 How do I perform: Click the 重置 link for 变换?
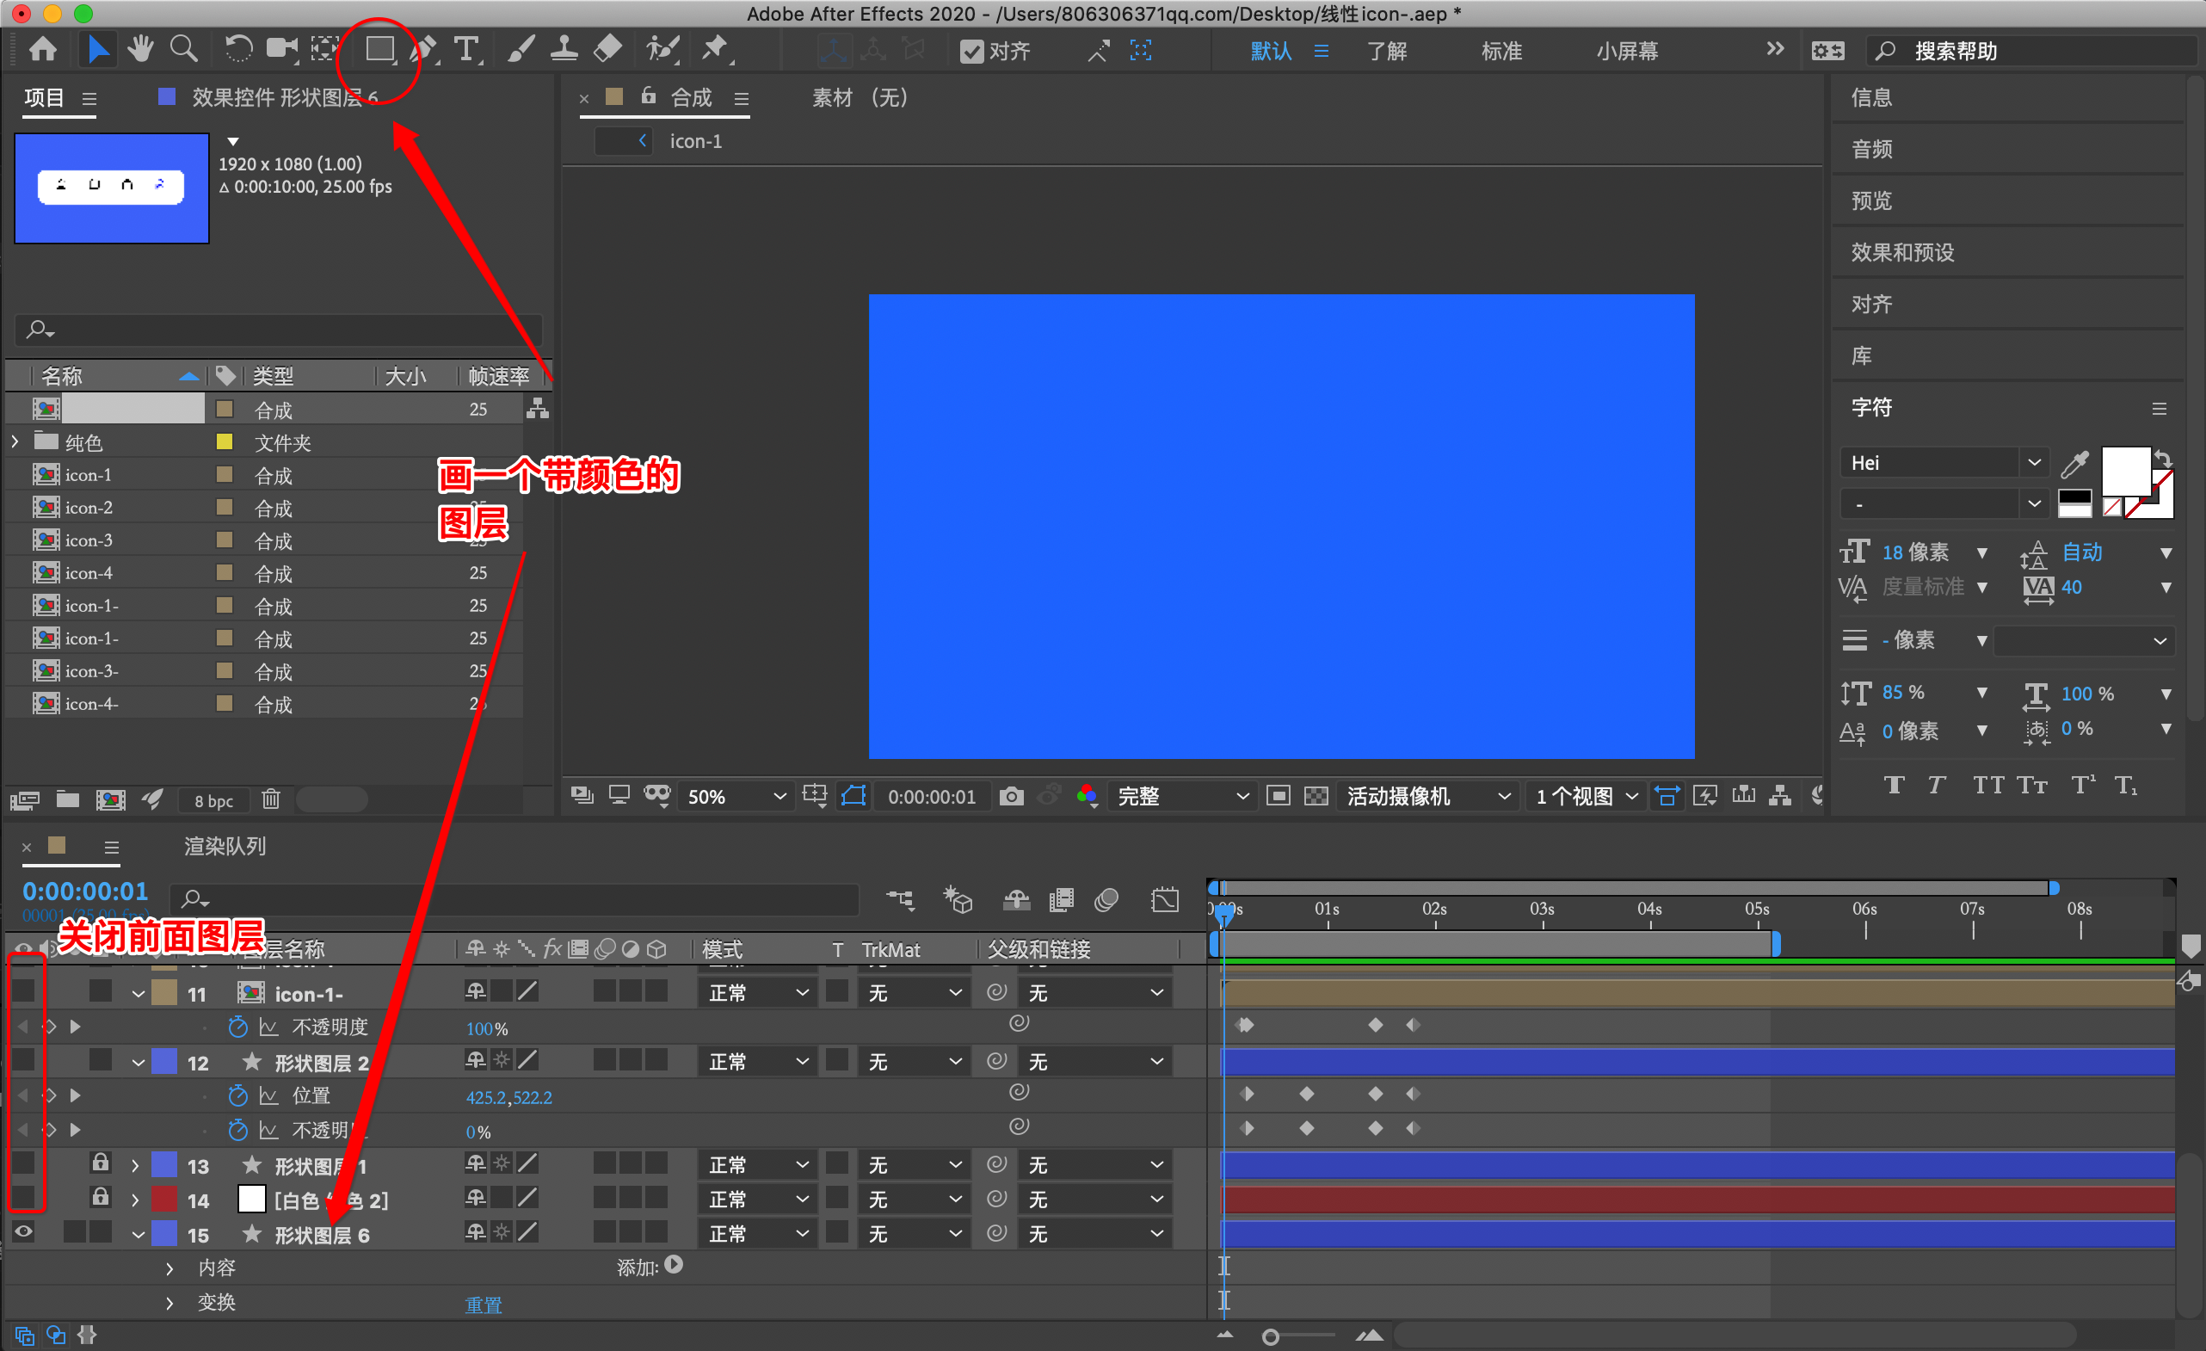(484, 1305)
